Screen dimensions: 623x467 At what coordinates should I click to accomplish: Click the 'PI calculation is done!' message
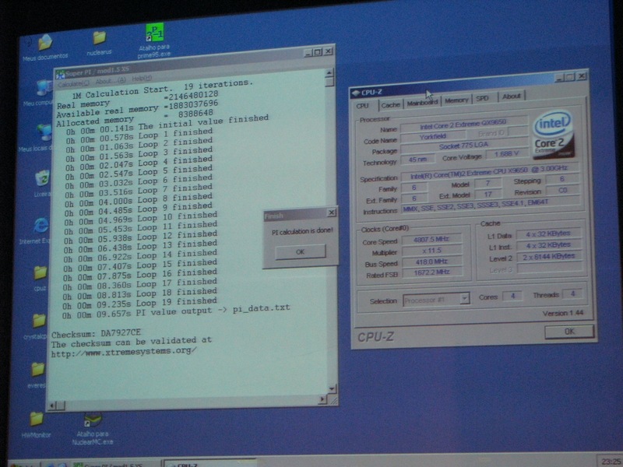pyautogui.click(x=302, y=231)
